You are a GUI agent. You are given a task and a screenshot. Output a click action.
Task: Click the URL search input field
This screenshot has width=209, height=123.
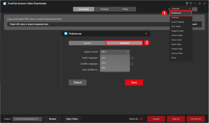click(x=89, y=24)
